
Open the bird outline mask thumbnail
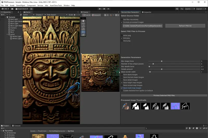point(185,106)
